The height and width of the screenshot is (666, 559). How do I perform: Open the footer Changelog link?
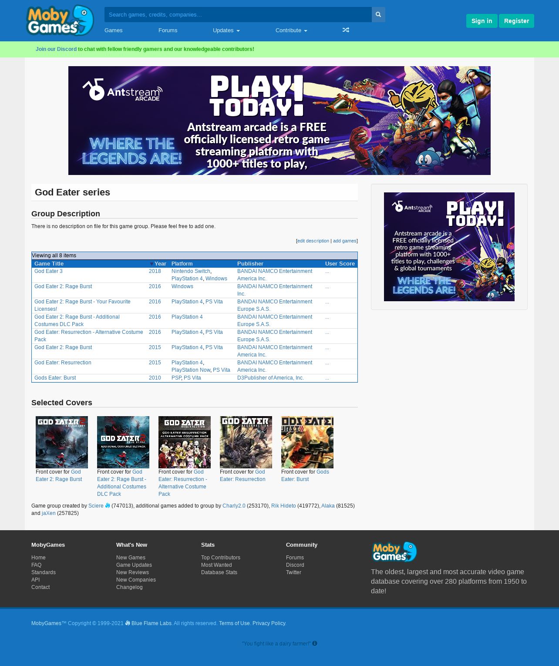point(129,587)
